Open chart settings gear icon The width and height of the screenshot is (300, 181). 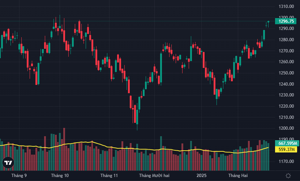[x=288, y=176]
